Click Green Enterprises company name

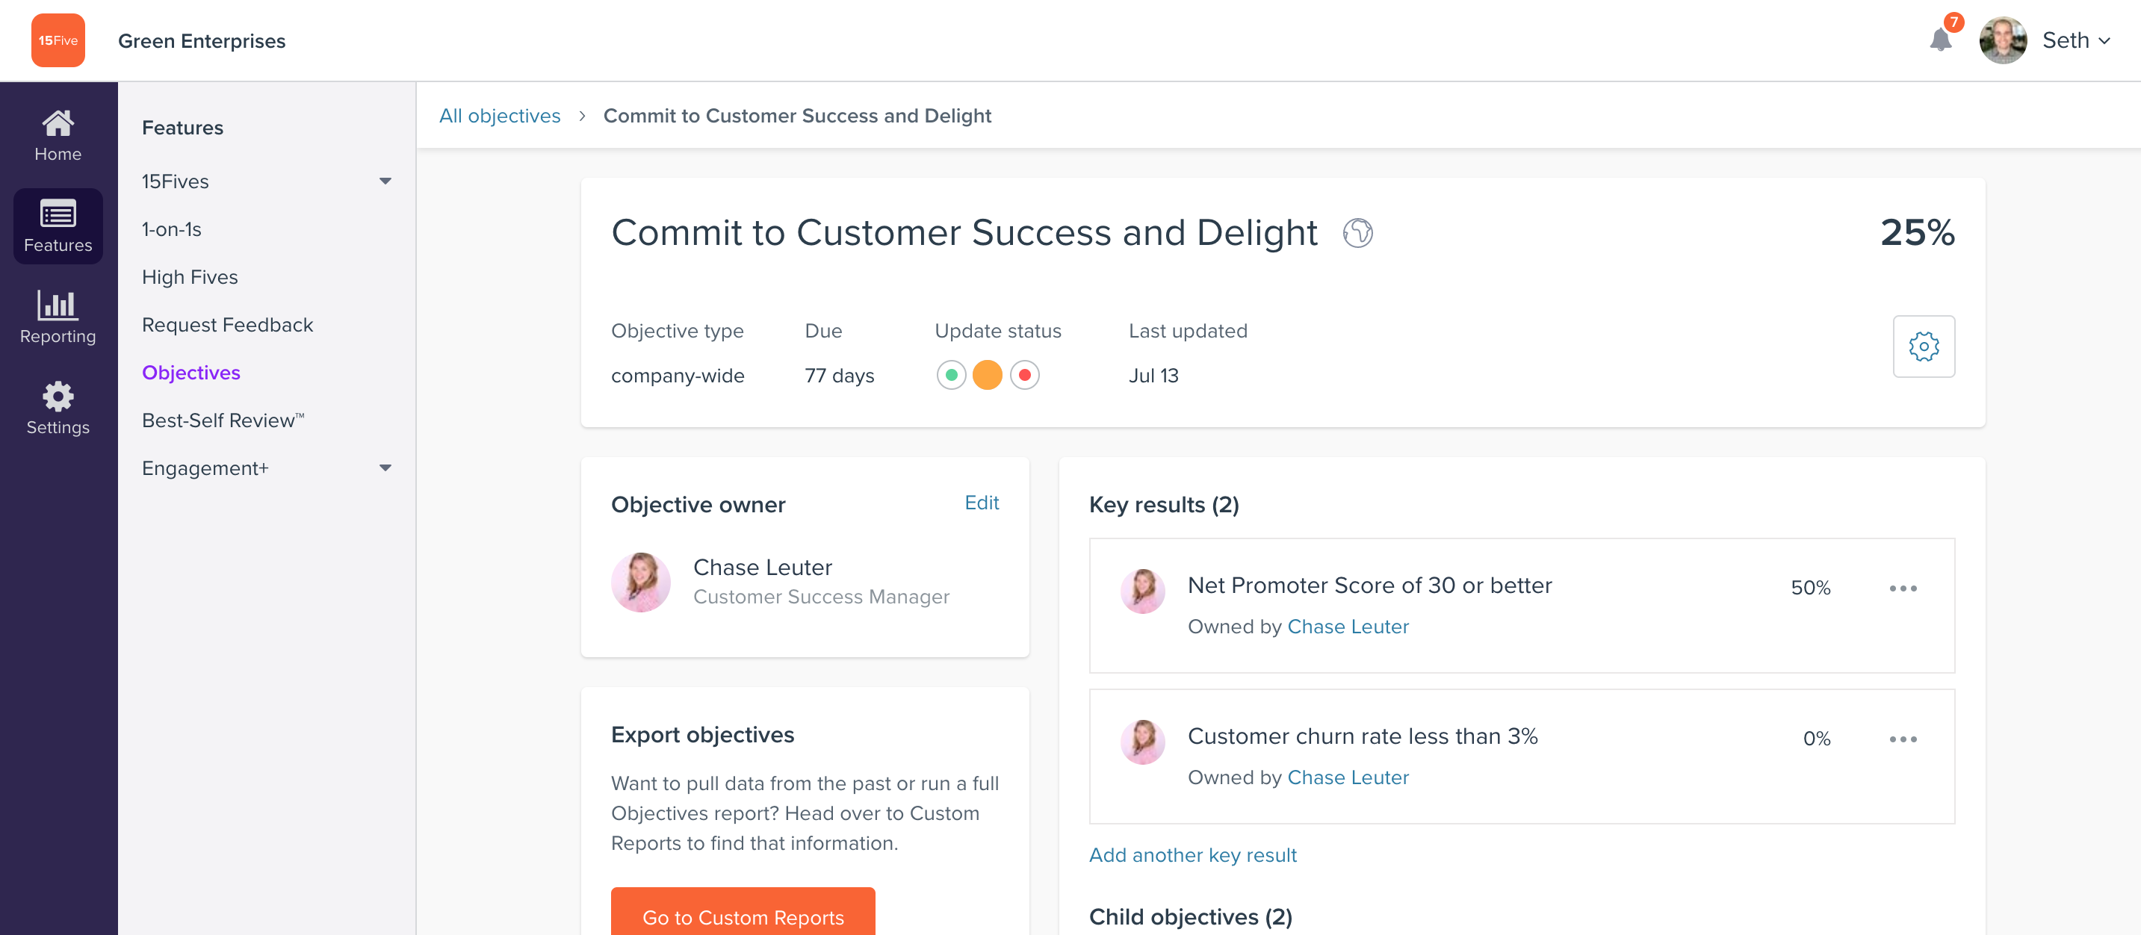(201, 41)
